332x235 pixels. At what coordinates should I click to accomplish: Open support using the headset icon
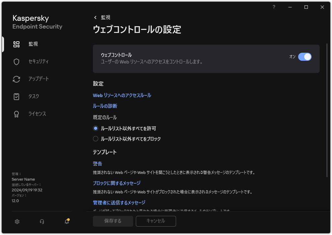point(42,222)
